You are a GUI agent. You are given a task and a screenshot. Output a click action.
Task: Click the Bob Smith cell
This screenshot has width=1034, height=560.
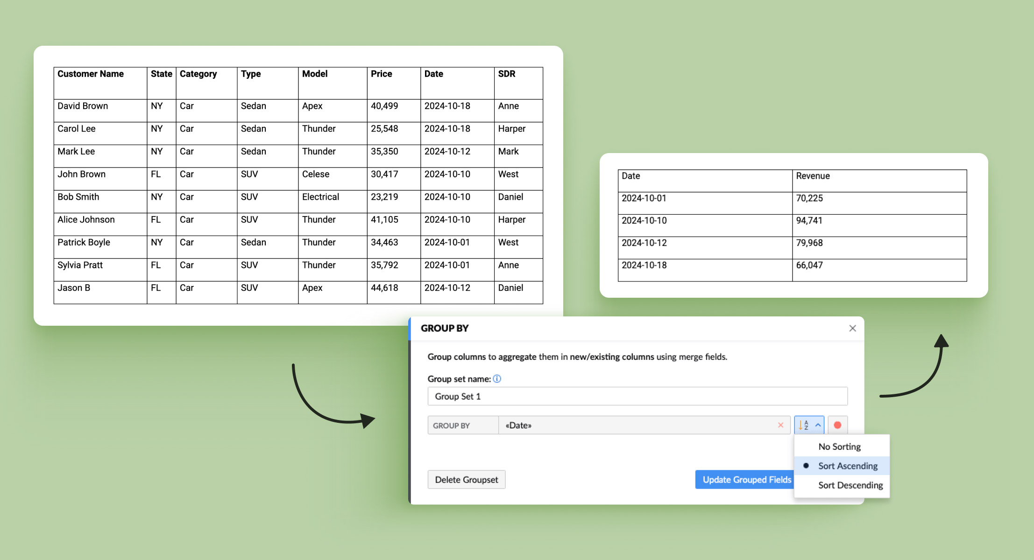tap(100, 202)
